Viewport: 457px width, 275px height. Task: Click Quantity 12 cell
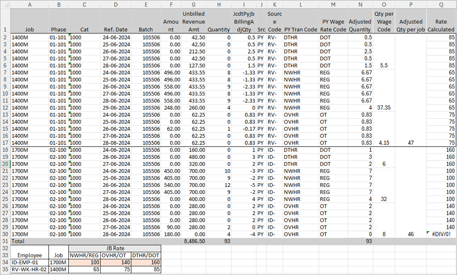pyautogui.click(x=219, y=185)
